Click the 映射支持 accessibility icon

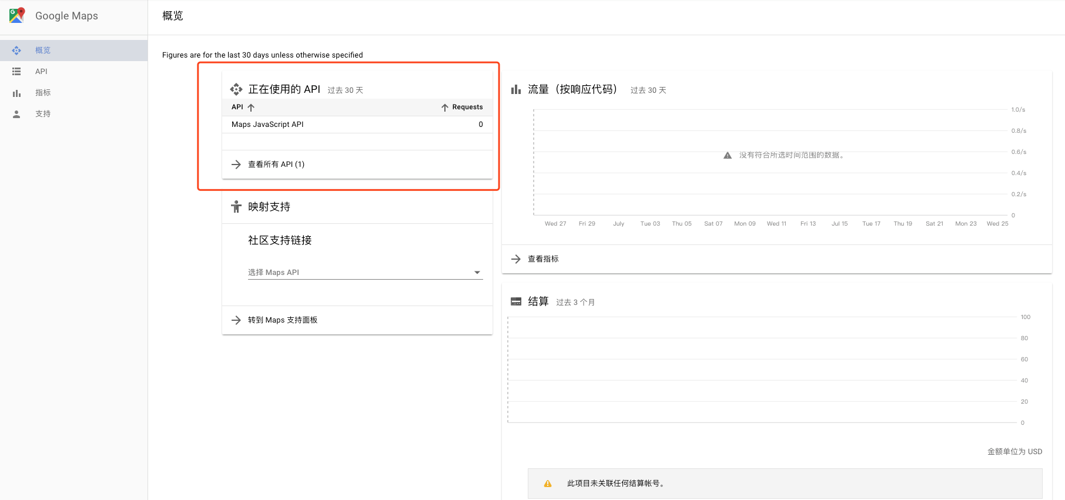[236, 207]
